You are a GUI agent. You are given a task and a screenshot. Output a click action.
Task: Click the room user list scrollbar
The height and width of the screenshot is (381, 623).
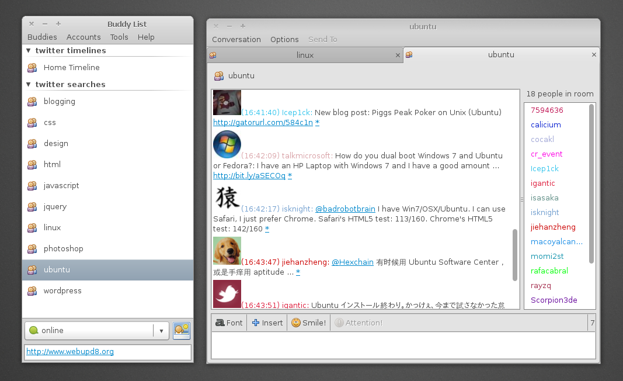pyautogui.click(x=591, y=183)
